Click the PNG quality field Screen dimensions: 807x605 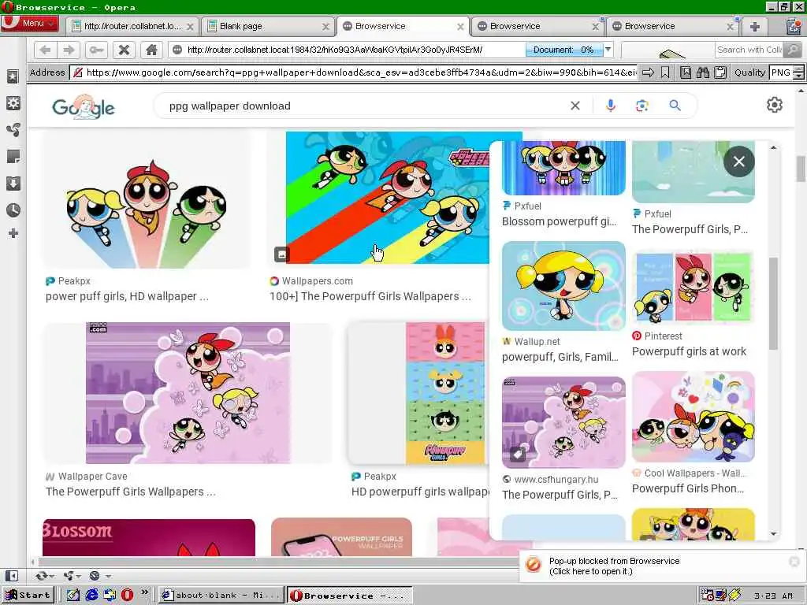pos(781,72)
